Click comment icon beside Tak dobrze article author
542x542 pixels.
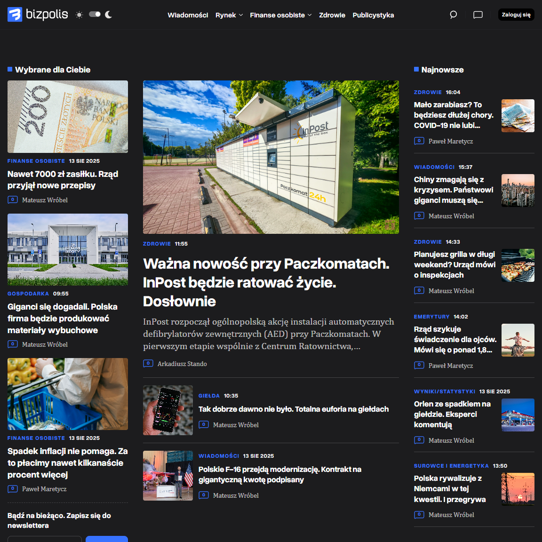204,425
